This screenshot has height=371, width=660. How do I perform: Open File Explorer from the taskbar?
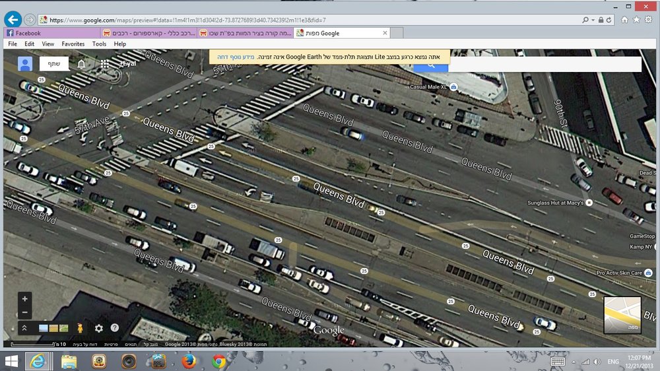click(69, 361)
